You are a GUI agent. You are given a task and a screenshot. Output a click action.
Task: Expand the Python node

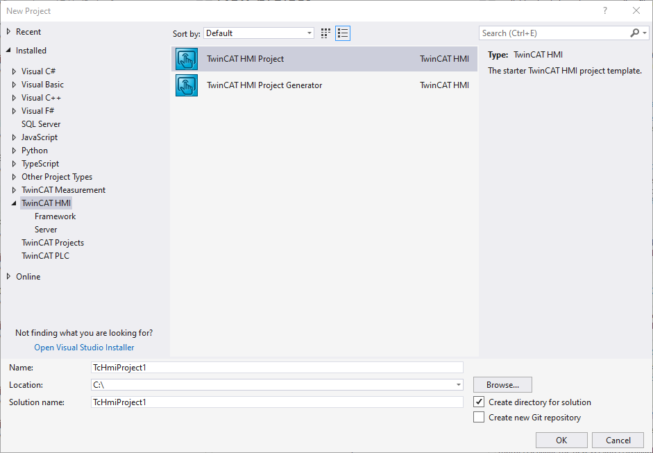pyautogui.click(x=14, y=151)
